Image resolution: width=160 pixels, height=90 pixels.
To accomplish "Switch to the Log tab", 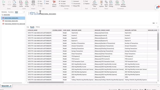I will (28, 27).
